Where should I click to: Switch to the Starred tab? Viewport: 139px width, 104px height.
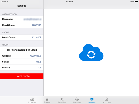47,100
